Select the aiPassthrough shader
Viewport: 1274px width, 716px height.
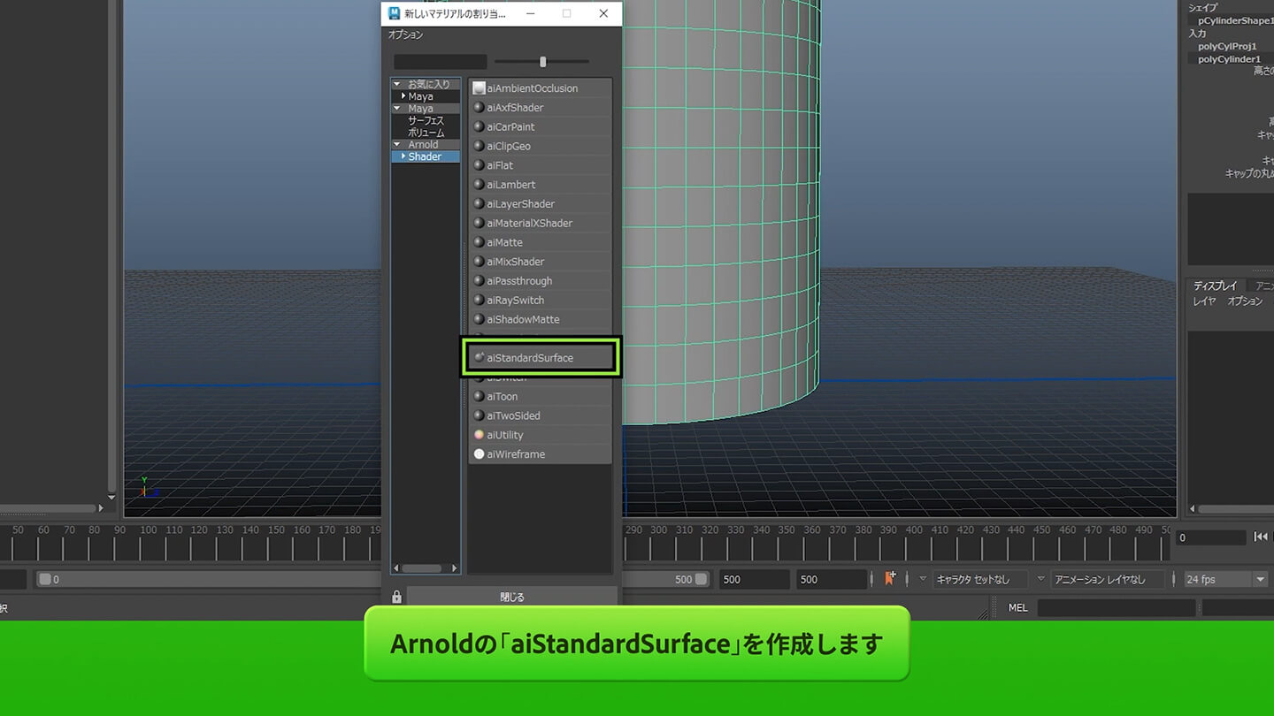click(541, 281)
